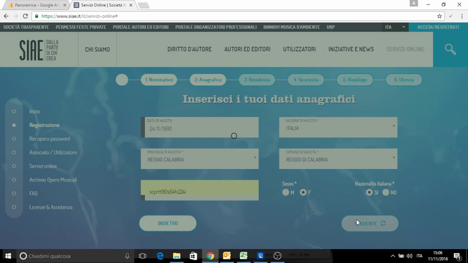Select the Recupera password sidebar bullet
Image resolution: width=468 pixels, height=263 pixels.
(14, 139)
